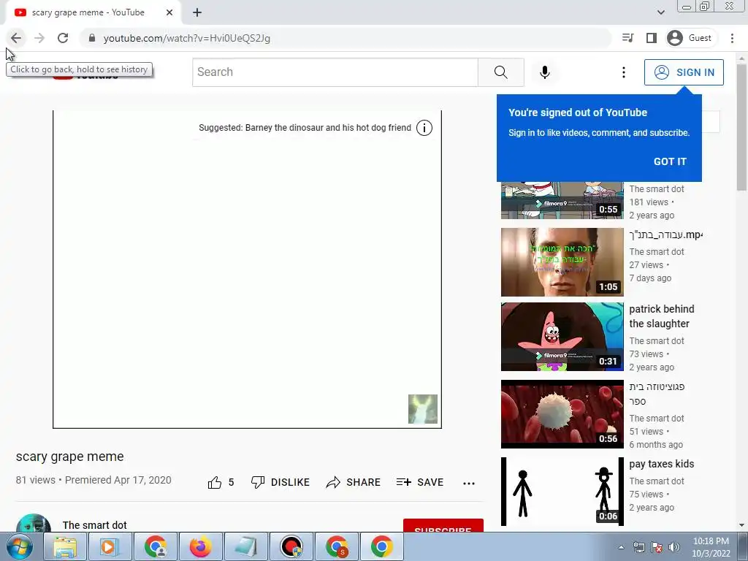Click the padlock site info icon
This screenshot has height=561, width=748.
(92, 38)
